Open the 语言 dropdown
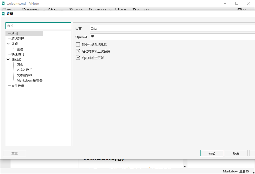The height and width of the screenshot is (174, 255). pos(172,28)
